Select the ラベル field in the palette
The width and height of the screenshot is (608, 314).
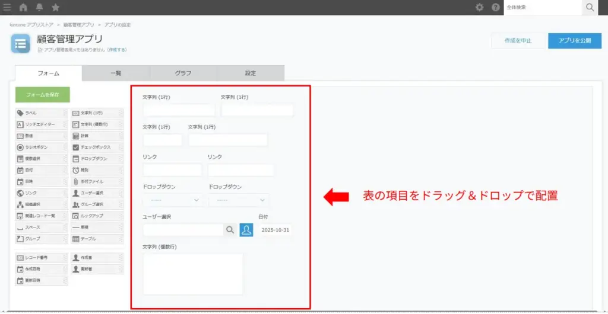coord(42,113)
